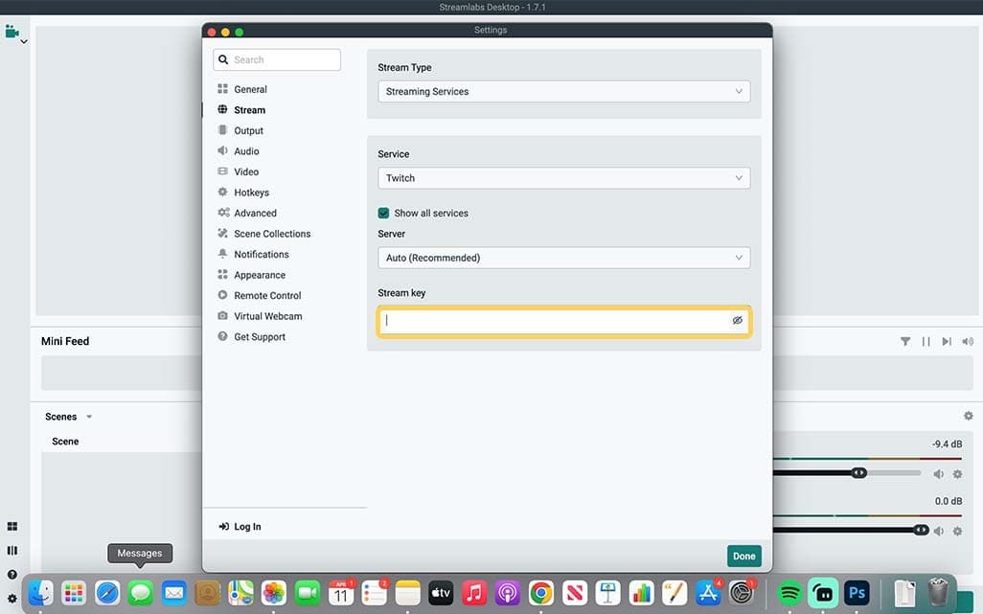
Task: Click Log In in settings sidebar
Action: pos(246,527)
